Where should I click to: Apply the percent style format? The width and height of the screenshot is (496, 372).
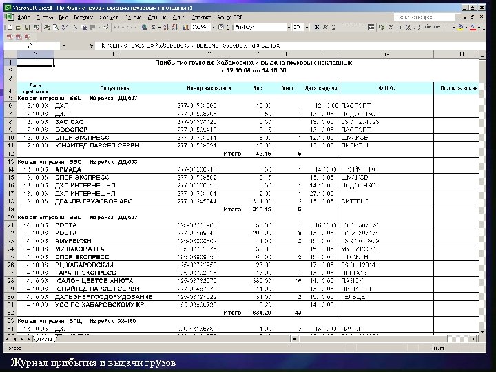point(391,28)
